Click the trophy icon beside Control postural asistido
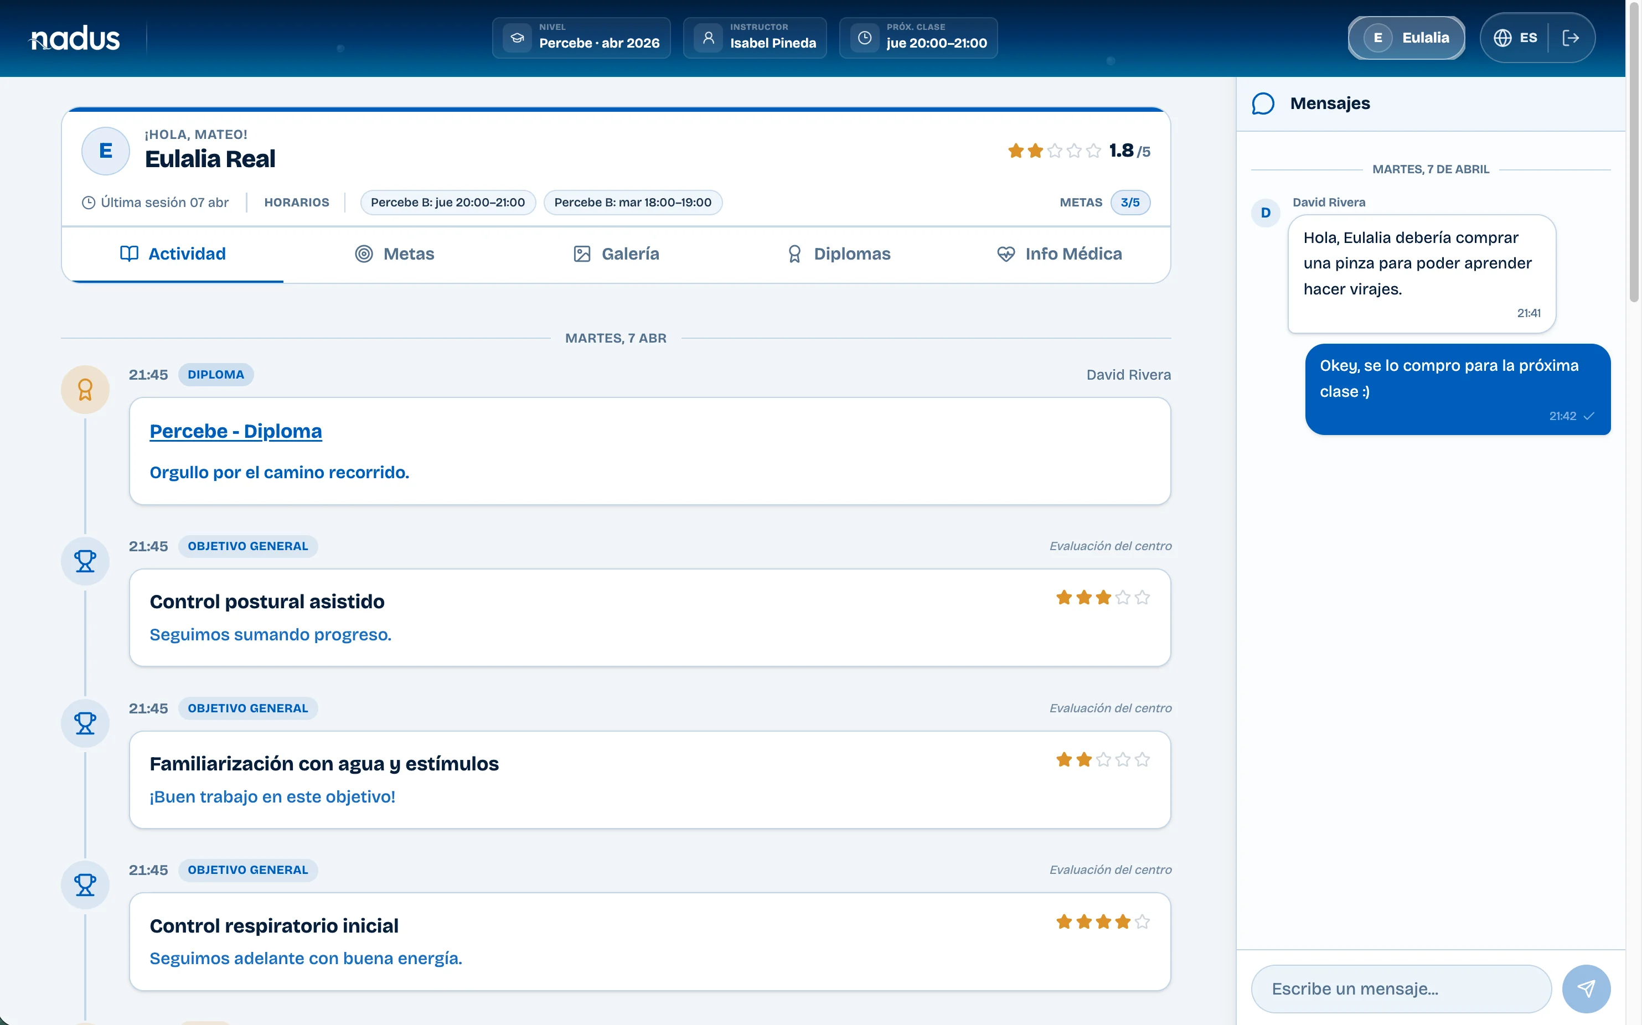Image resolution: width=1642 pixels, height=1025 pixels. (x=85, y=561)
